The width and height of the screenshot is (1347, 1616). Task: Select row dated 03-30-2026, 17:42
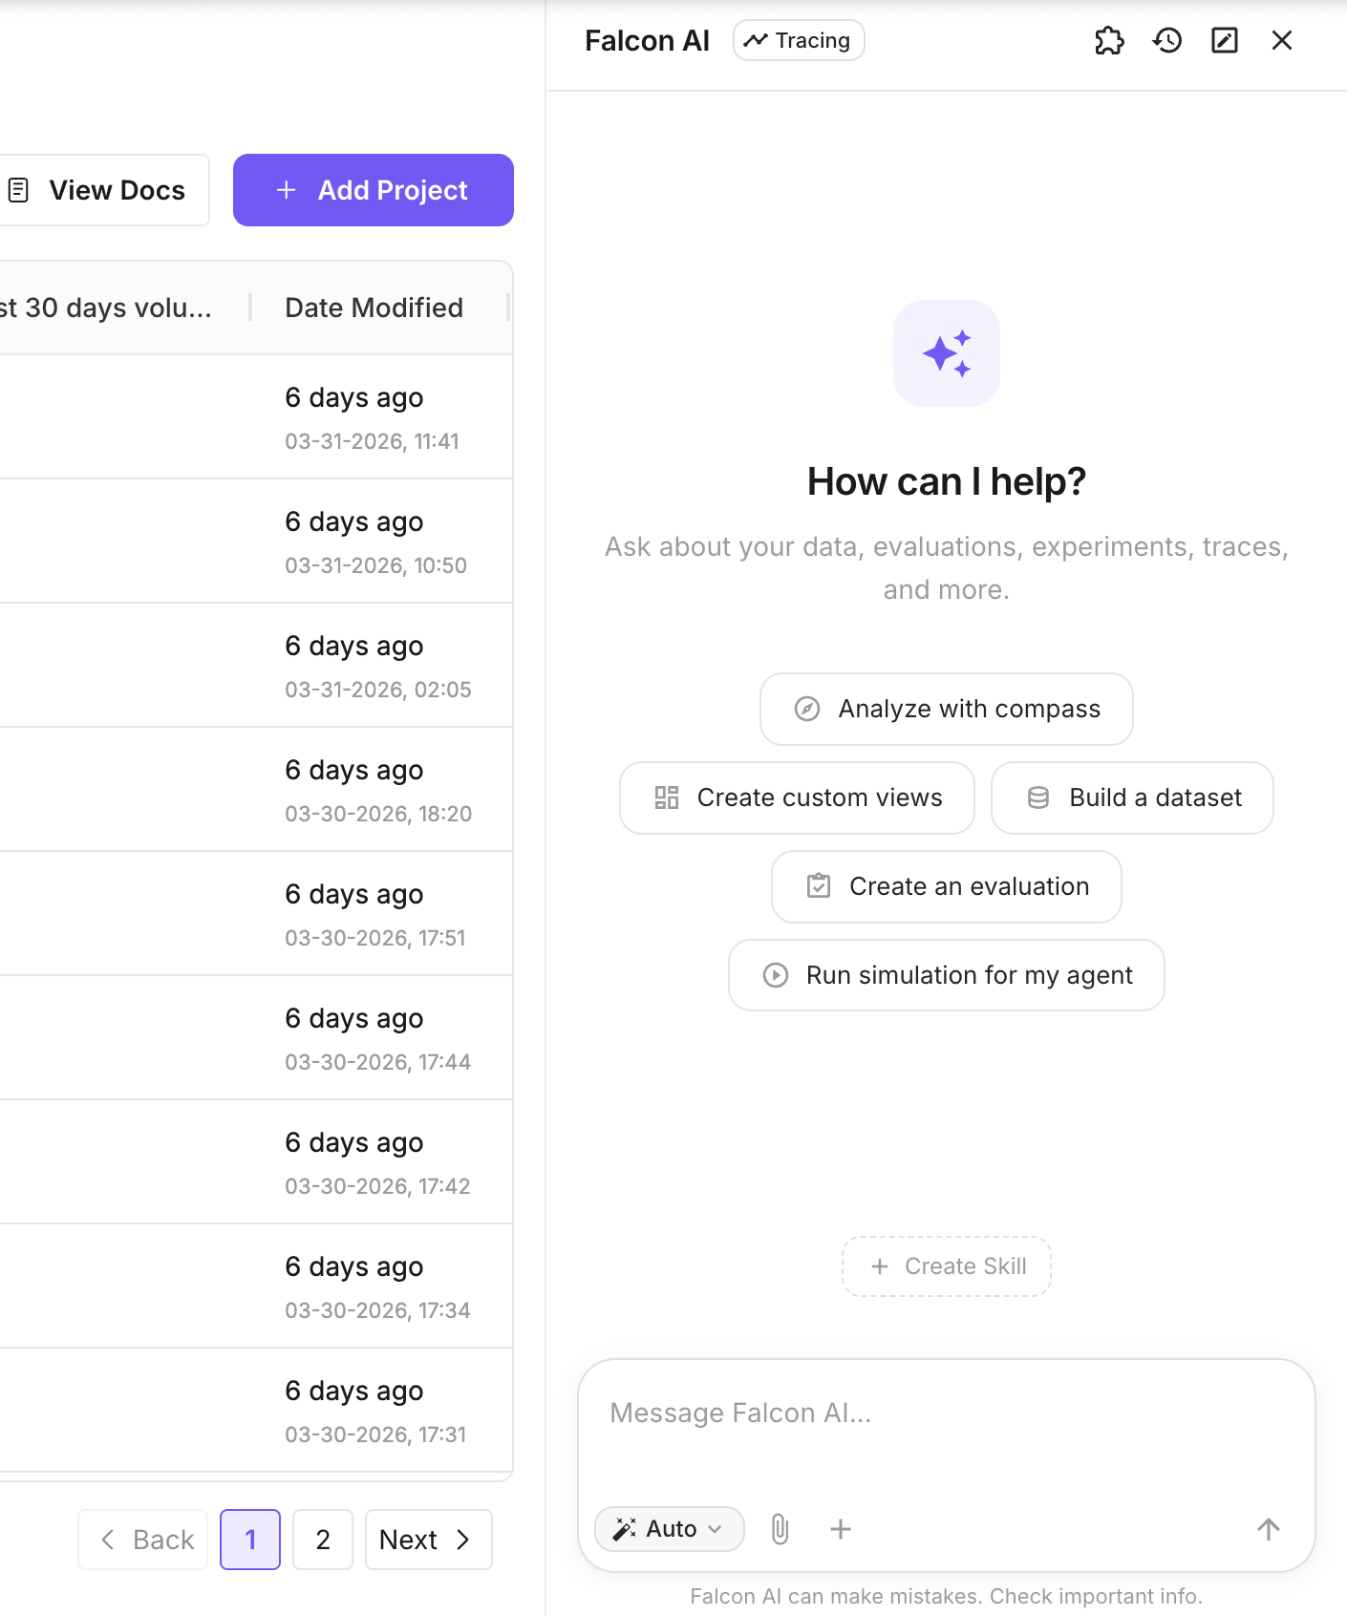point(256,1162)
